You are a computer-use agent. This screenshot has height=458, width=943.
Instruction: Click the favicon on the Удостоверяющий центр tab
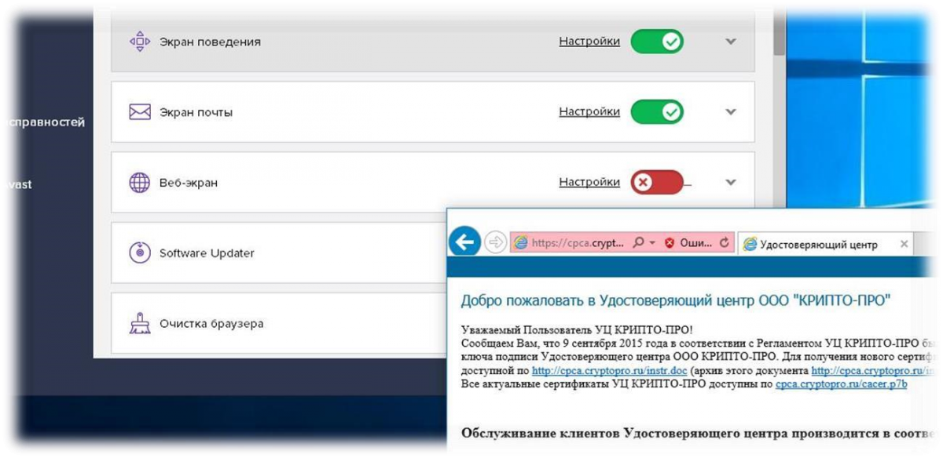(750, 244)
